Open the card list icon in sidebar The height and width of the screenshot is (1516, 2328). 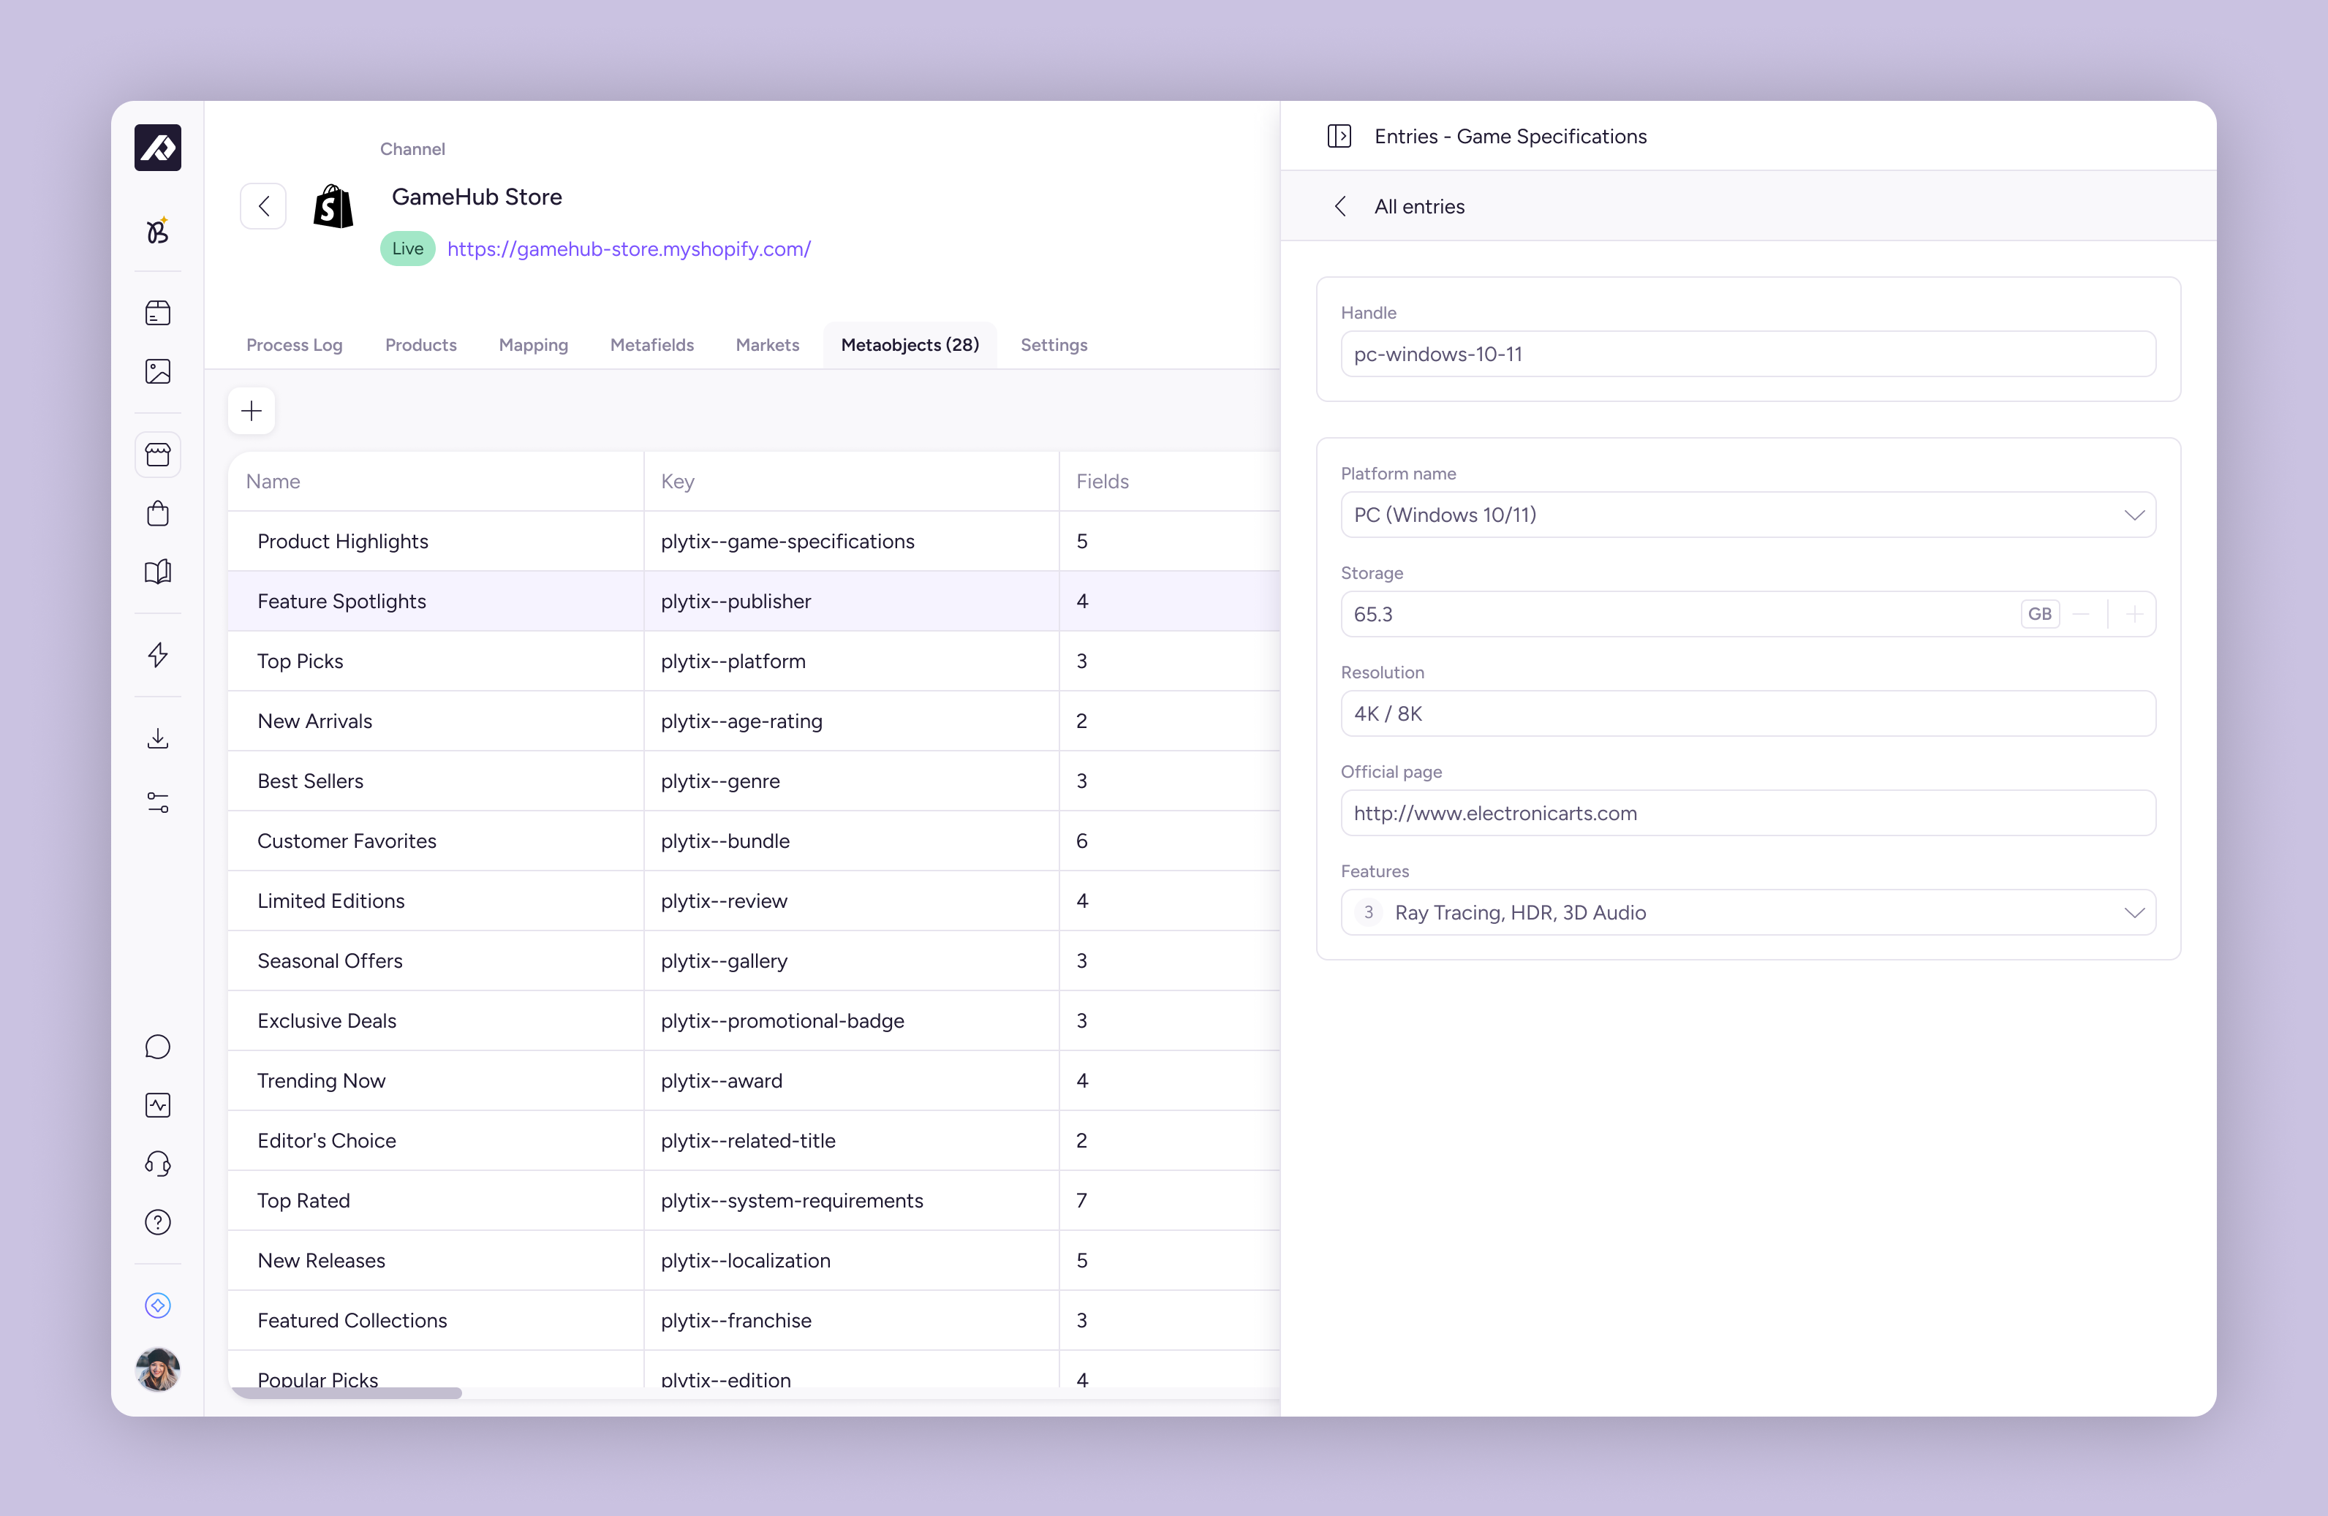click(x=157, y=313)
